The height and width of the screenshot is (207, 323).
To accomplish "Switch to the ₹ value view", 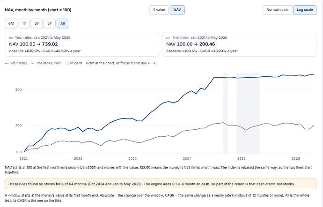I will click(x=159, y=10).
